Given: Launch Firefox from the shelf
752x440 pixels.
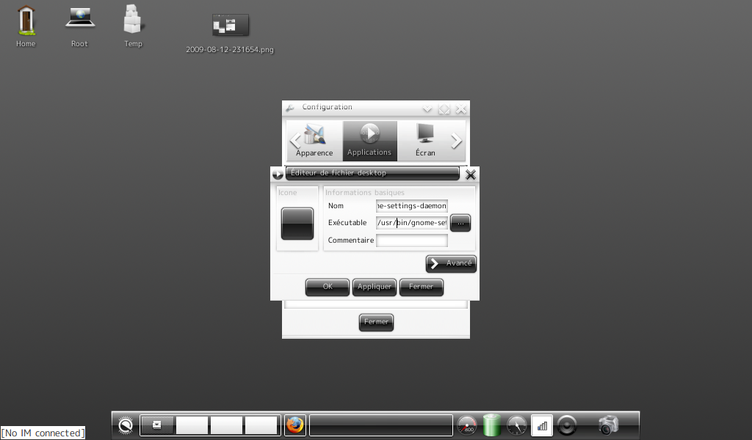Looking at the screenshot, I should point(295,425).
